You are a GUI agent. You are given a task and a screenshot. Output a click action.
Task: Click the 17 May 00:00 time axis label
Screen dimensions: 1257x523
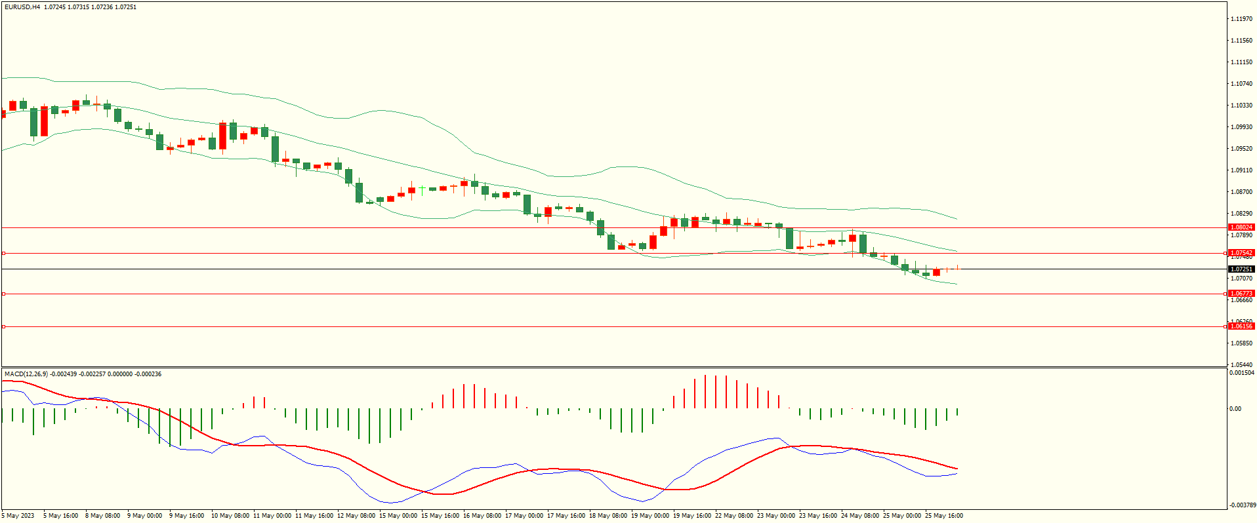(524, 516)
